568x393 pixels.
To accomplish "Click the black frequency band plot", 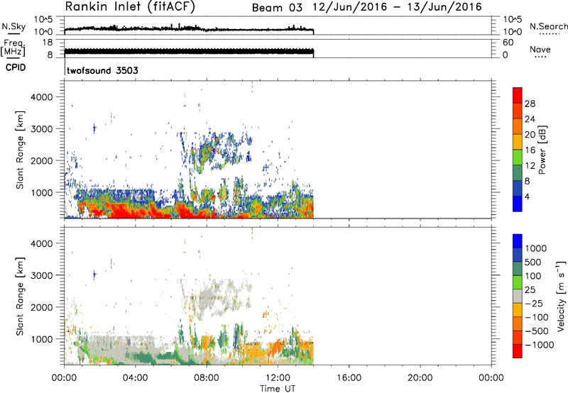I will click(x=189, y=52).
